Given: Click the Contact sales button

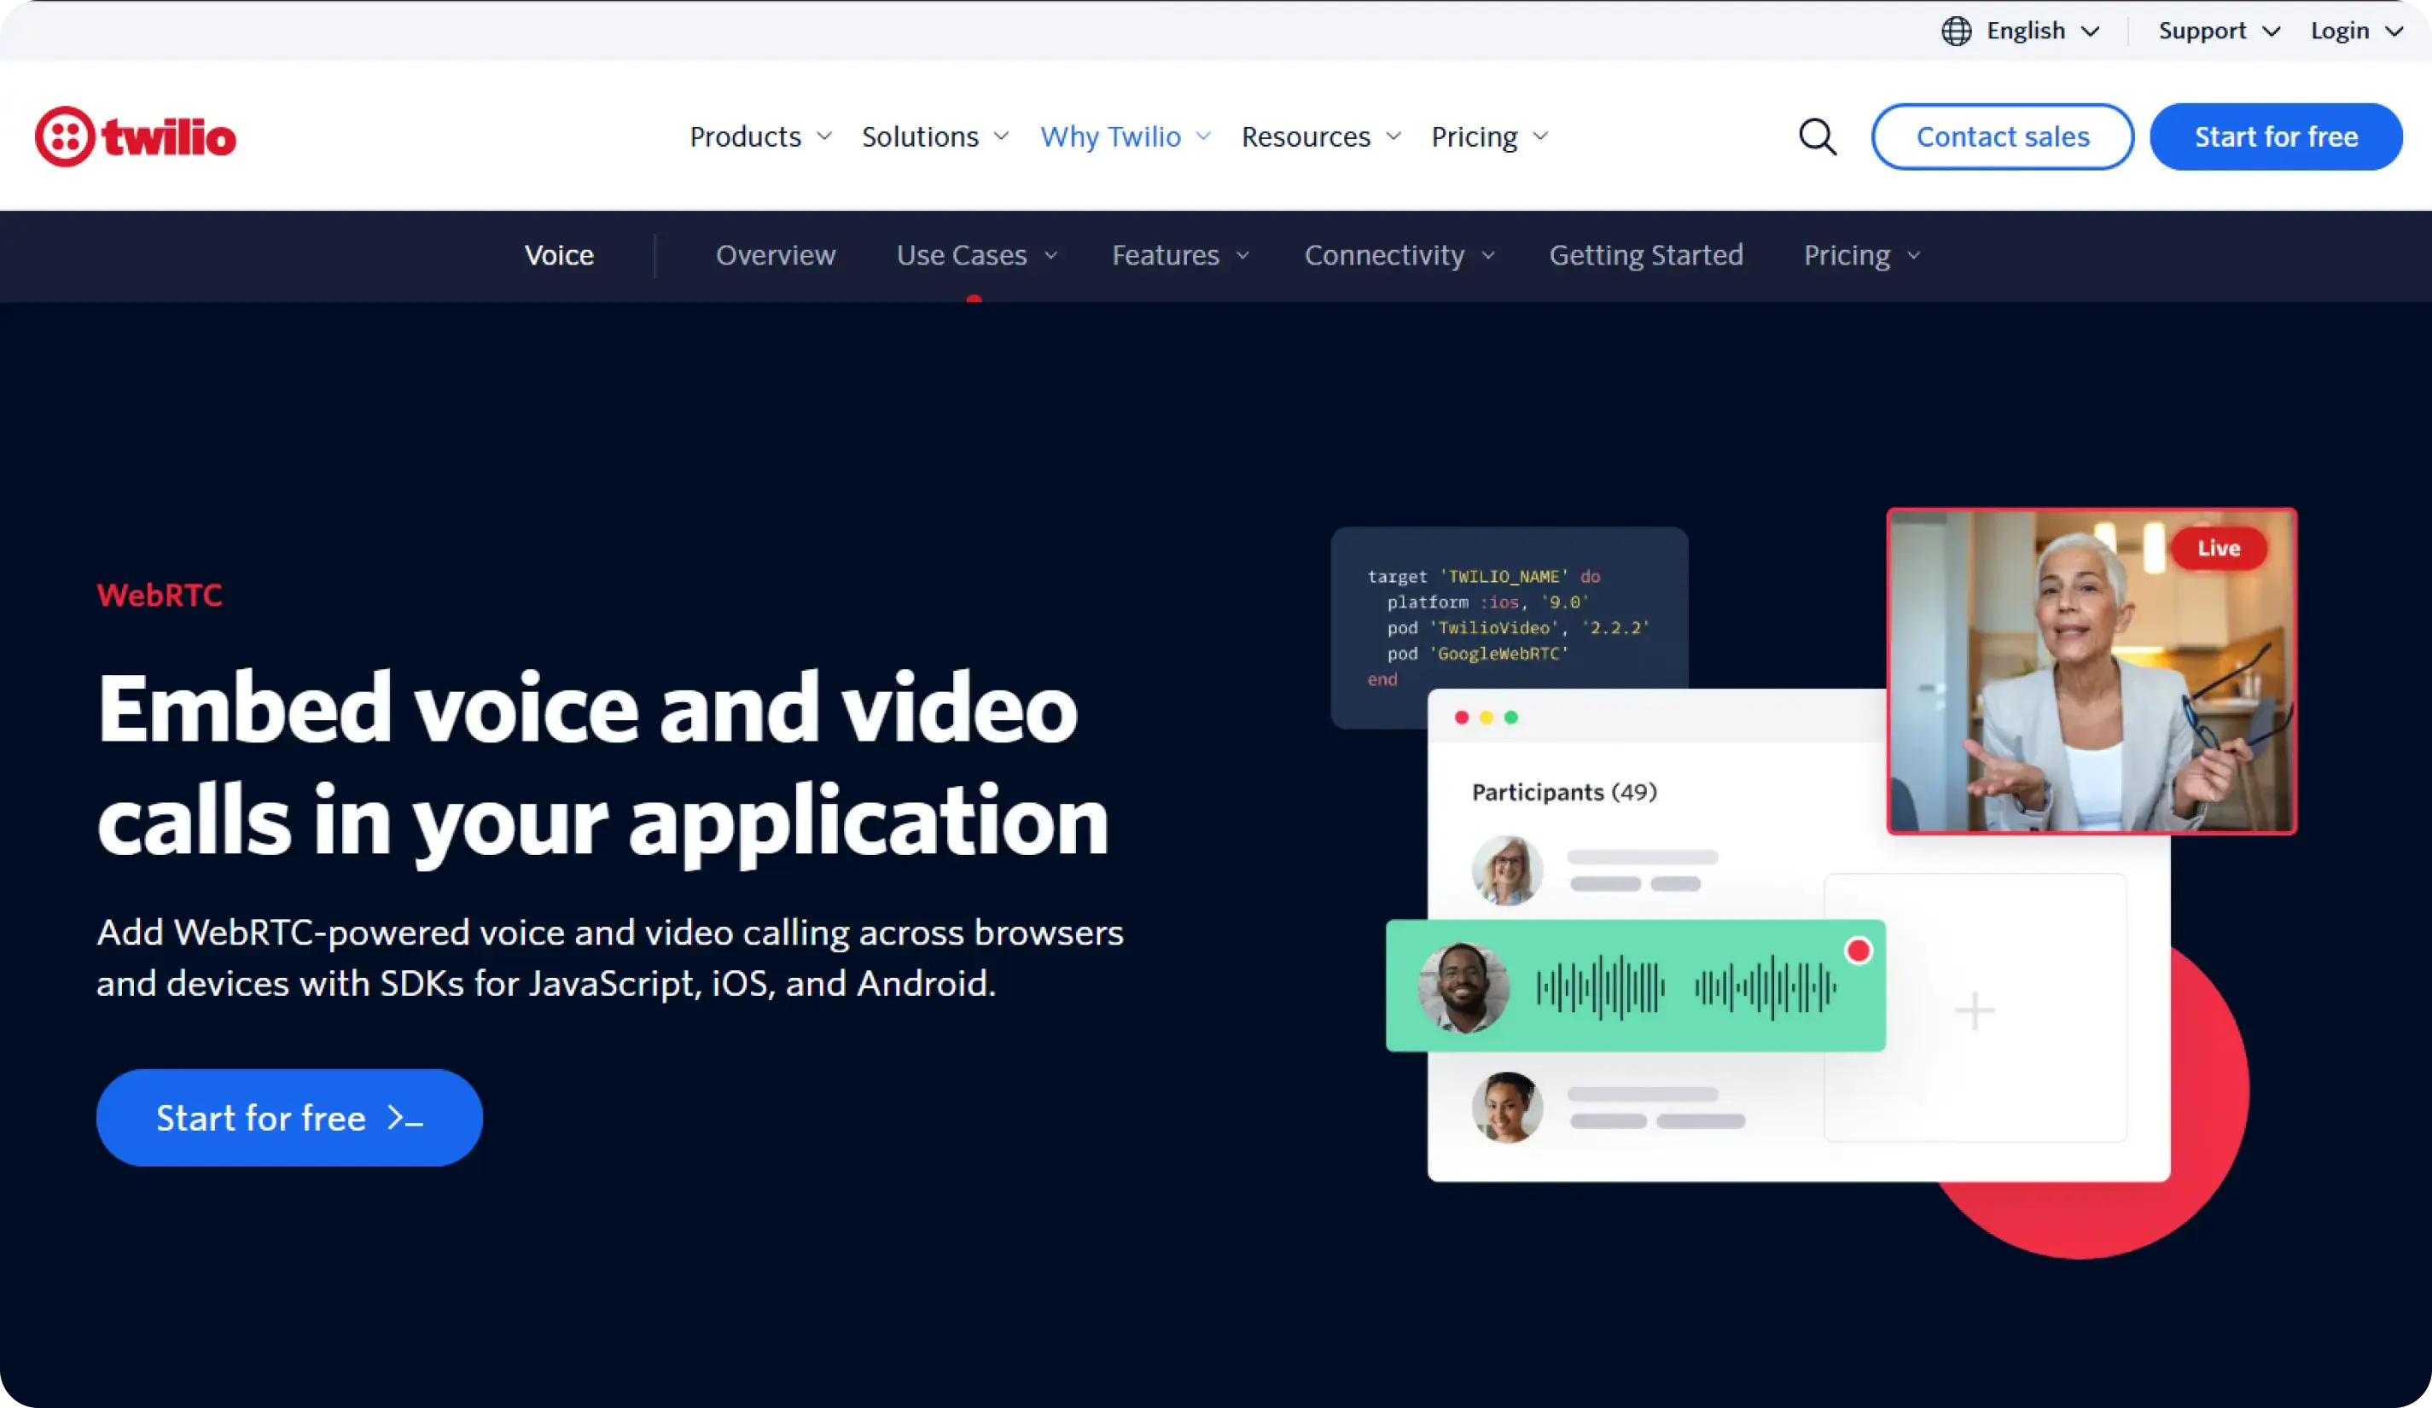Looking at the screenshot, I should pos(2003,137).
